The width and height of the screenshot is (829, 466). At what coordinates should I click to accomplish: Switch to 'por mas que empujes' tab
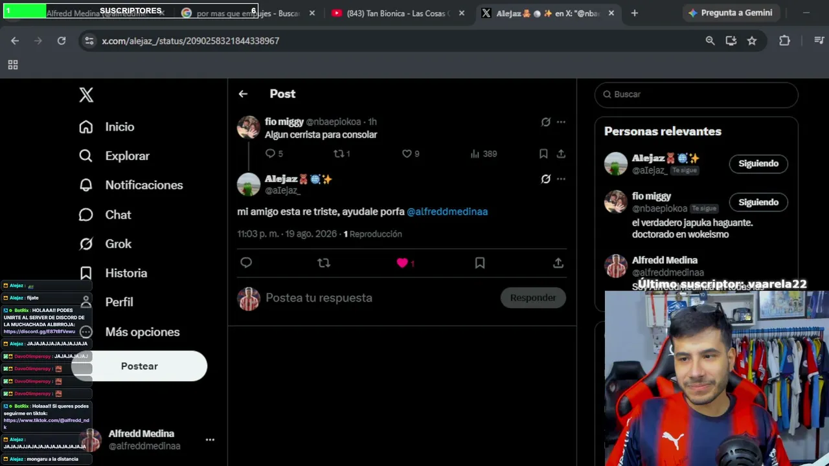point(248,13)
